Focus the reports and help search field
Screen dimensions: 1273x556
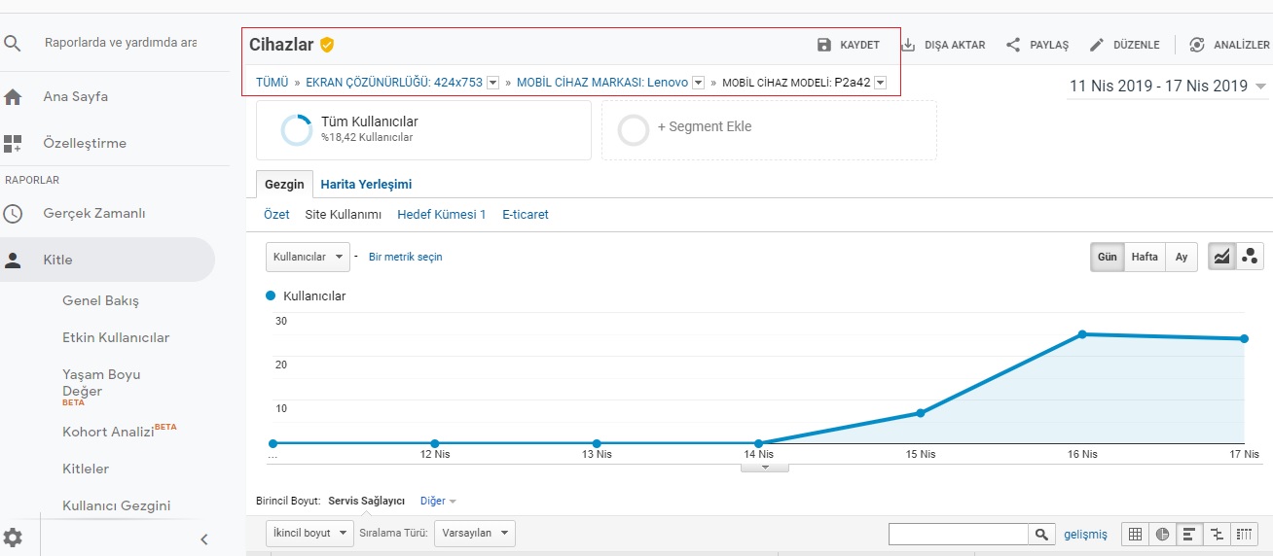[121, 43]
